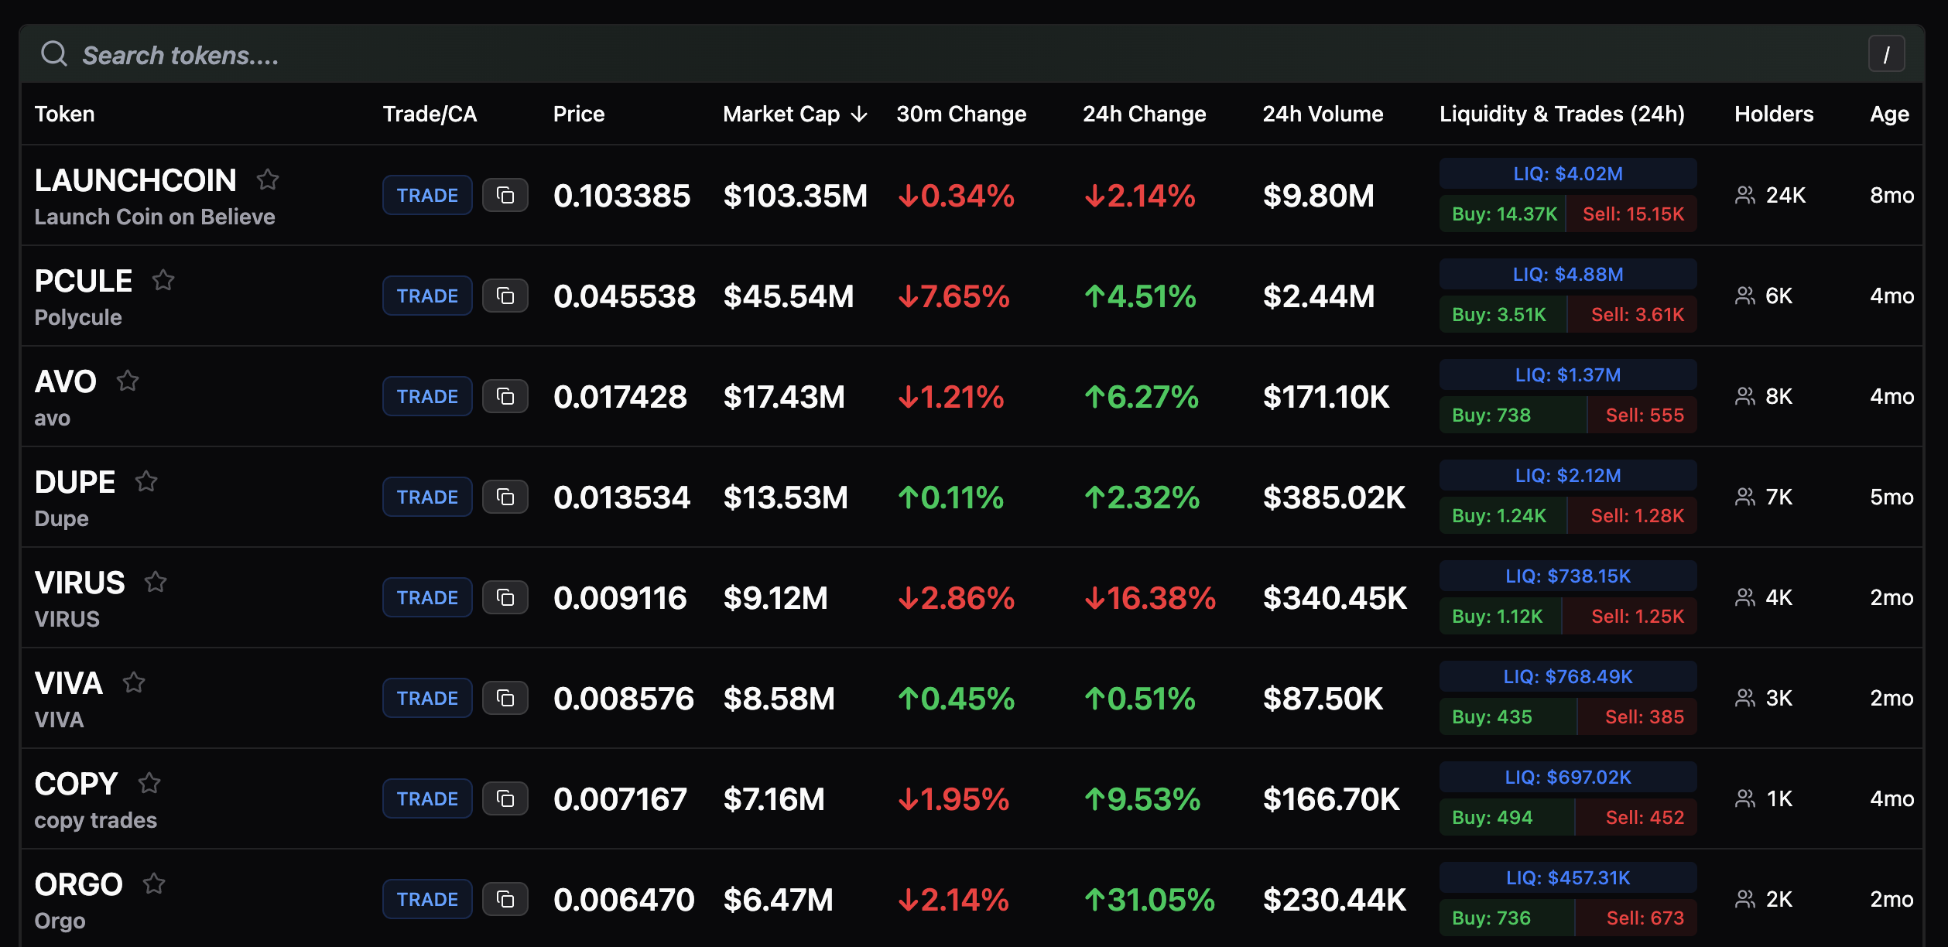Click AVO buy/sell ratio bar
This screenshot has width=1948, height=947.
point(1567,415)
